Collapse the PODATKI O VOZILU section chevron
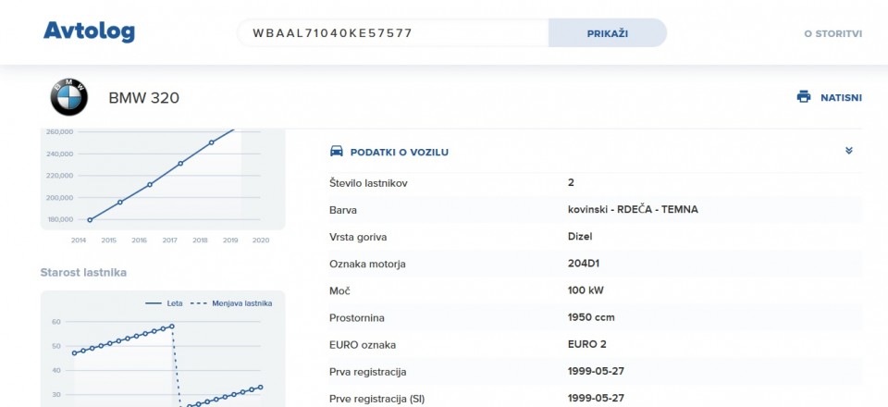The image size is (888, 407). [x=848, y=151]
